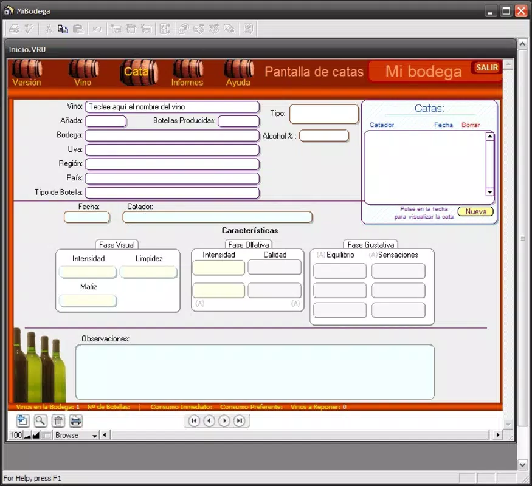Screen dimensions: 532x486
Task: Click the first Equilibrio field
Action: pyautogui.click(x=340, y=271)
